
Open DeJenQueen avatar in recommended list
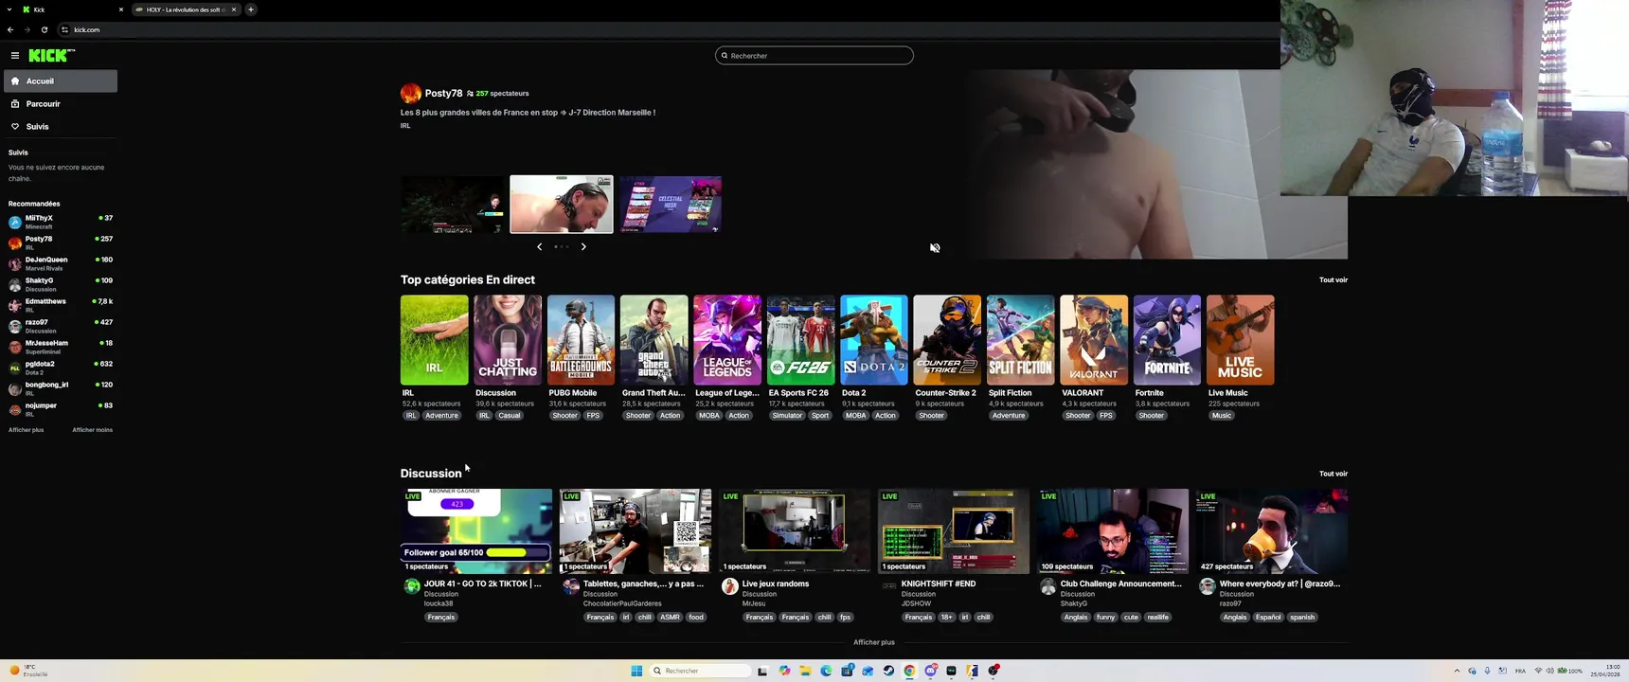15,264
